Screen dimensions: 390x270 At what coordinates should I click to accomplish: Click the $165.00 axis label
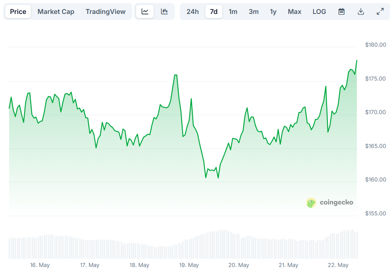point(375,146)
